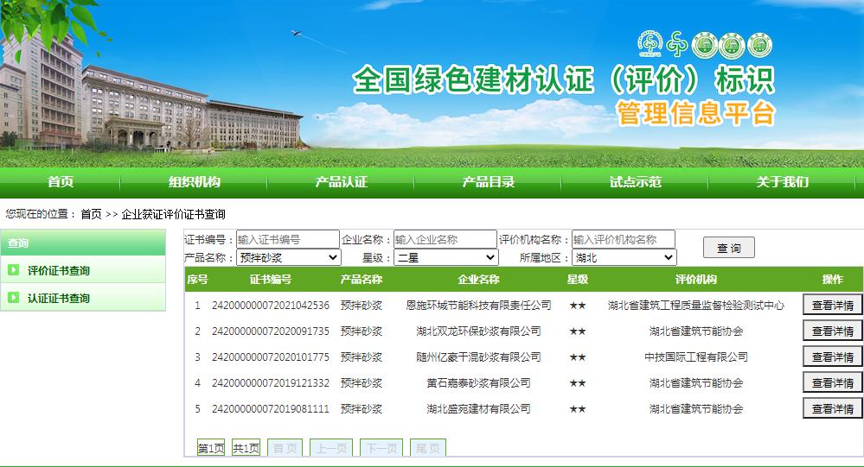Click the 下一页 pagination button
This screenshot has height=467, width=864.
[x=381, y=448]
